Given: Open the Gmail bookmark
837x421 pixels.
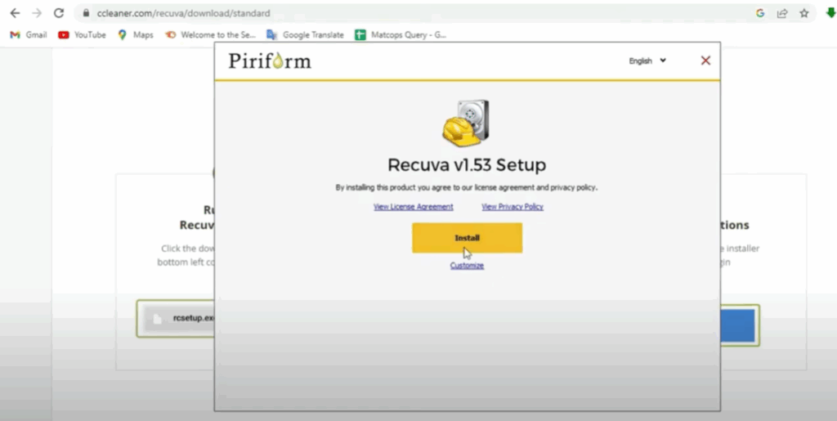Looking at the screenshot, I should pos(29,34).
